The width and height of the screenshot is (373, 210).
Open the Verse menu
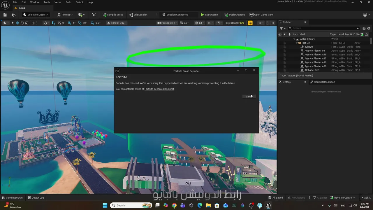tap(58, 2)
